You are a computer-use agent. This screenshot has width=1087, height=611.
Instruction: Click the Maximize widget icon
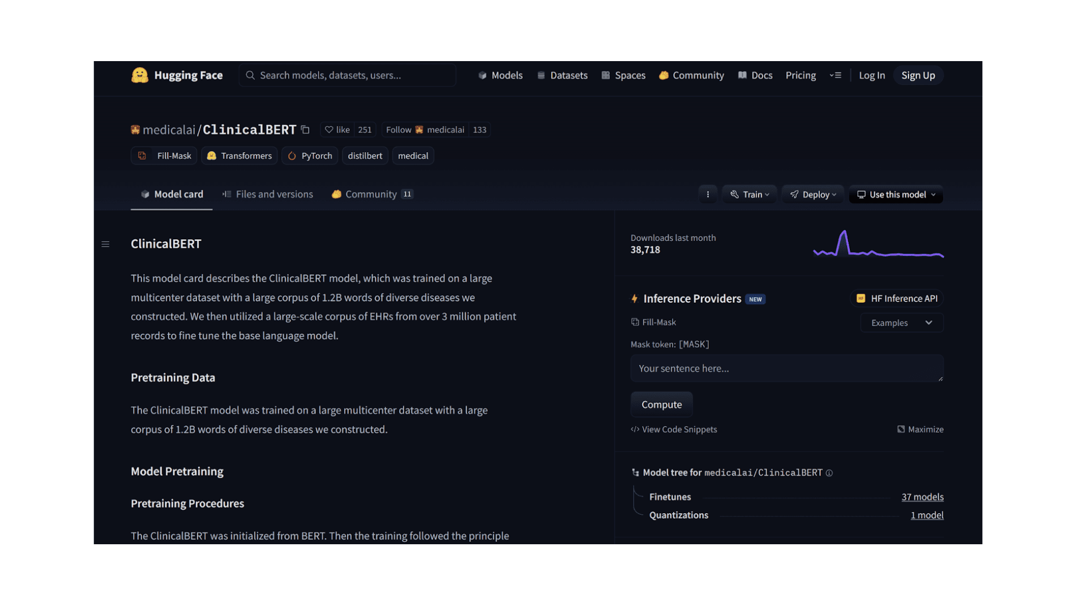901,429
